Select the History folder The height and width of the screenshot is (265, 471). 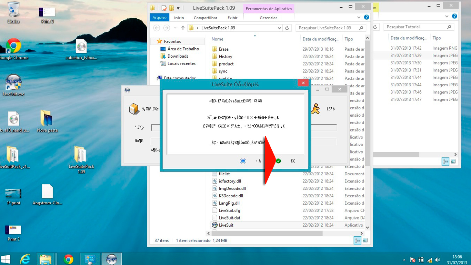pyautogui.click(x=226, y=57)
